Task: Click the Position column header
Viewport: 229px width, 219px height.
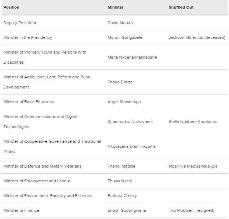Action: pyautogui.click(x=11, y=7)
